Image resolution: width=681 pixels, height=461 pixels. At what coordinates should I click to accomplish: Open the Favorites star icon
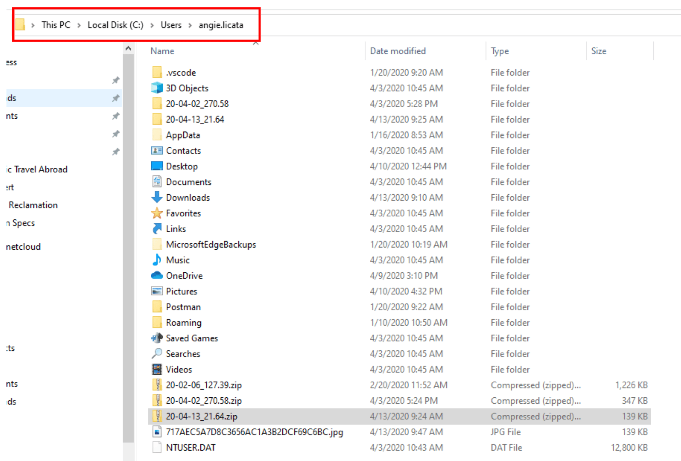pyautogui.click(x=157, y=213)
